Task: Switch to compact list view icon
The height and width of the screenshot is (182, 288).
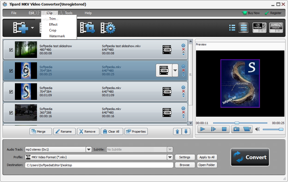Action: pos(244,28)
